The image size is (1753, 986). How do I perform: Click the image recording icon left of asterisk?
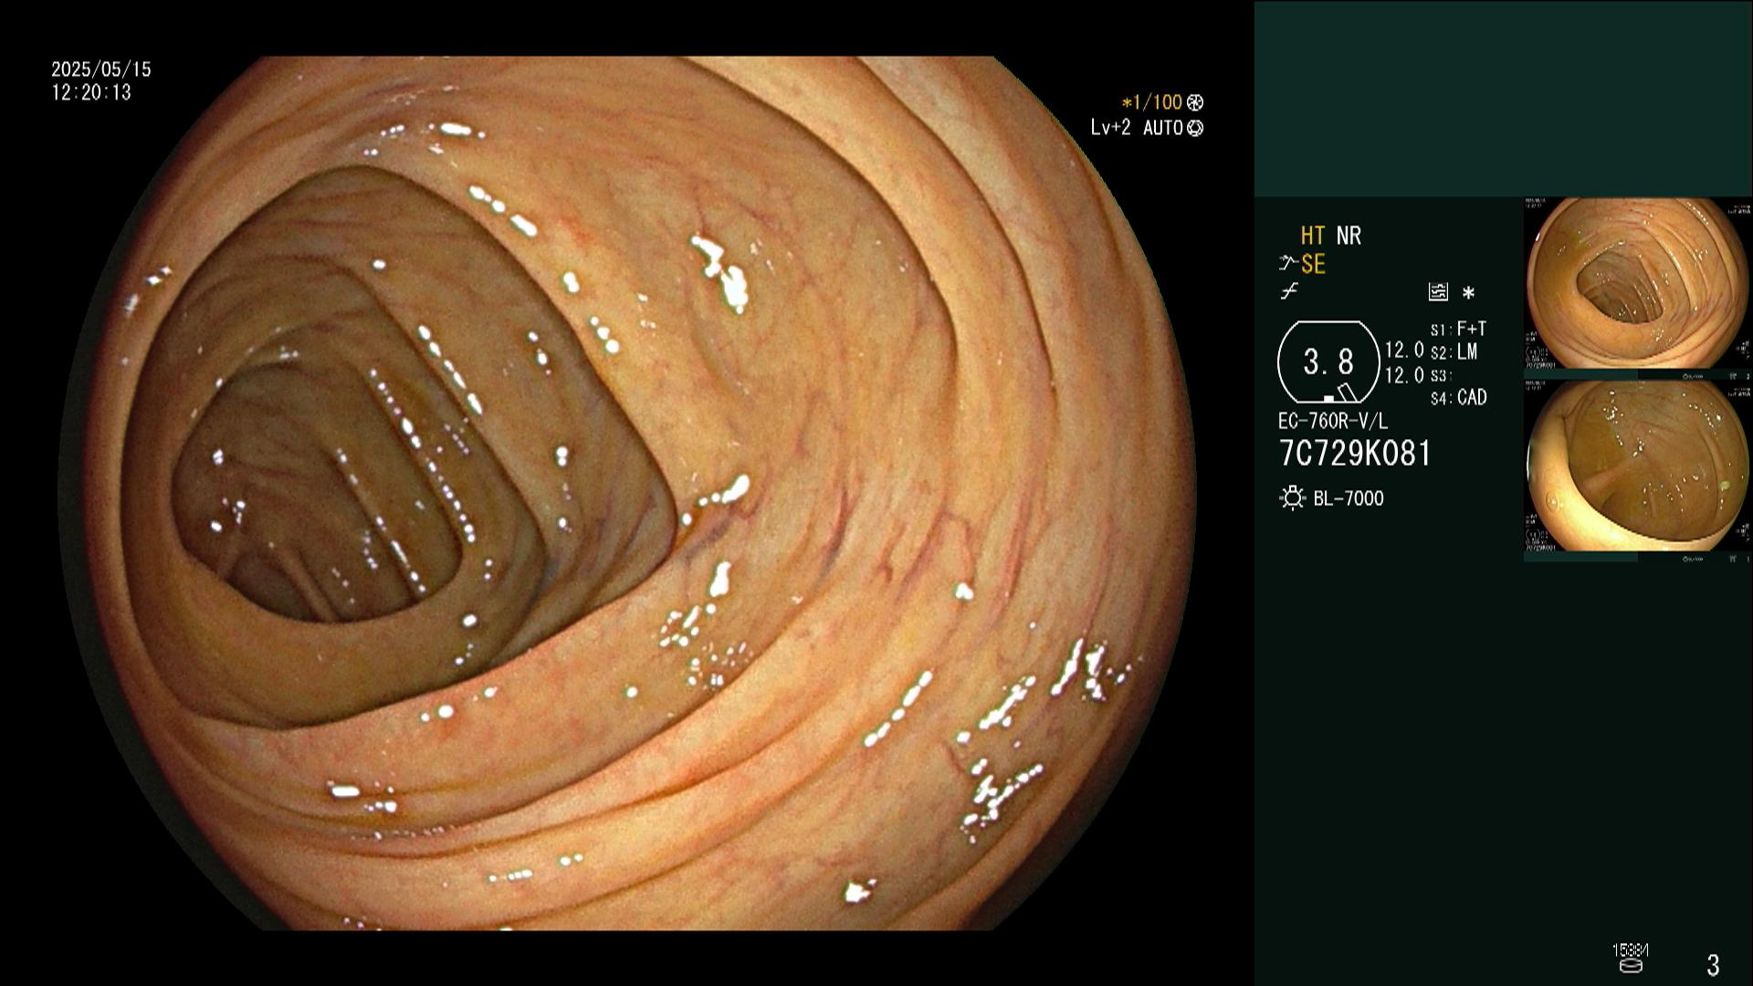1438,292
